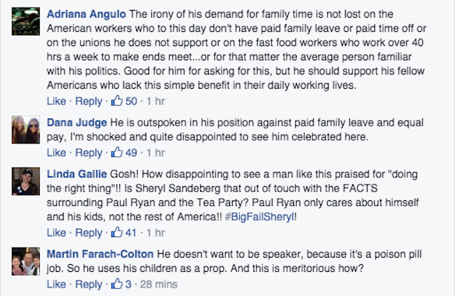Open Linda Gallie's profile picture

click(26, 181)
